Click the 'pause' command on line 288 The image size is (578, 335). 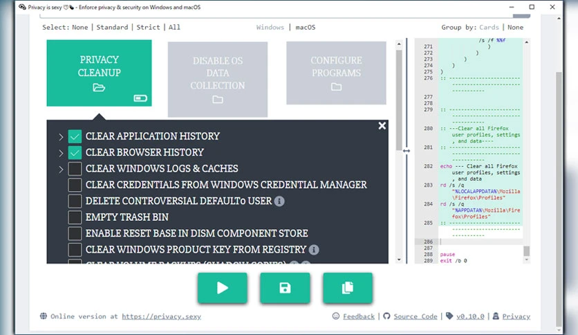pos(447,255)
